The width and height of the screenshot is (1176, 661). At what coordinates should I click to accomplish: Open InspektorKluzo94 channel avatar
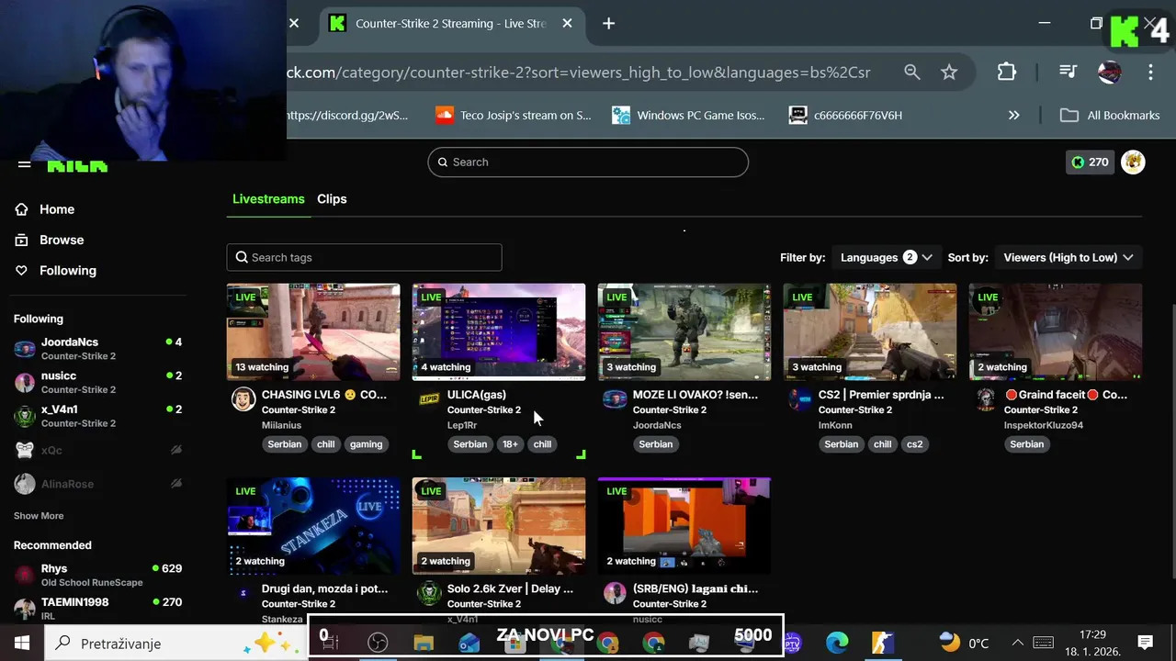[986, 398]
